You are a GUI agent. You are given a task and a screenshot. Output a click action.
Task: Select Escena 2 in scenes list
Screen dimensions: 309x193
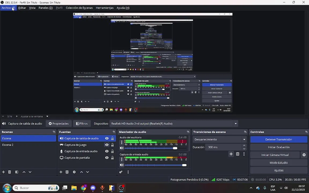coord(28,145)
